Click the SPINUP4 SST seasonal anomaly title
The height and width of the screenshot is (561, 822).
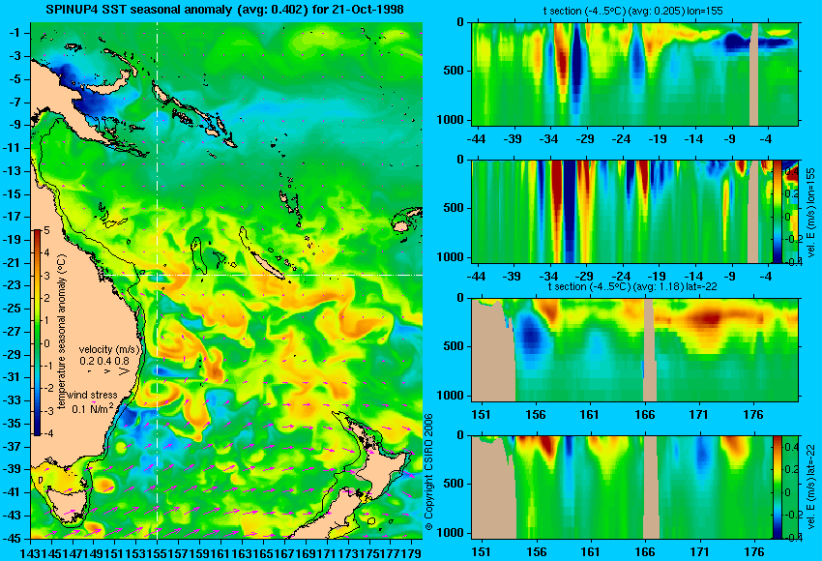(224, 10)
